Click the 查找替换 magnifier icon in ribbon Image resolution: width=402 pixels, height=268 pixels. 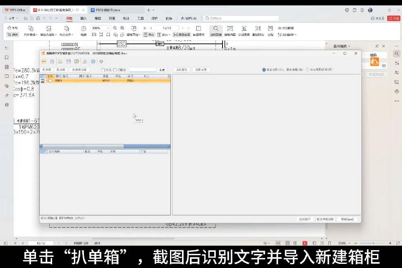tap(215, 29)
